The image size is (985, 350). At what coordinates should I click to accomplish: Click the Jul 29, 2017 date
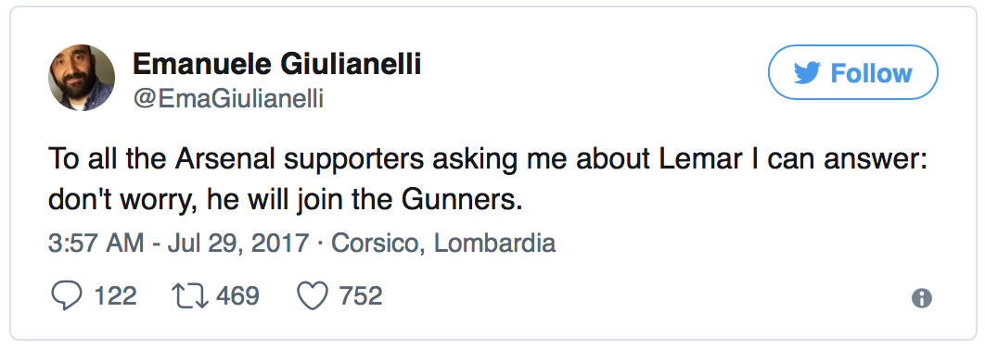238,244
